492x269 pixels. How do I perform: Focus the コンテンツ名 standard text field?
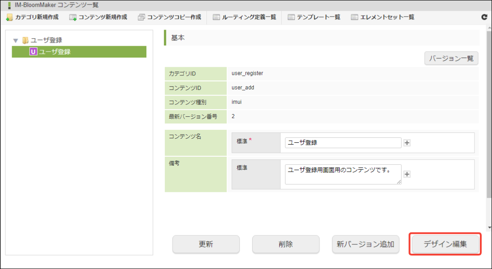click(343, 142)
